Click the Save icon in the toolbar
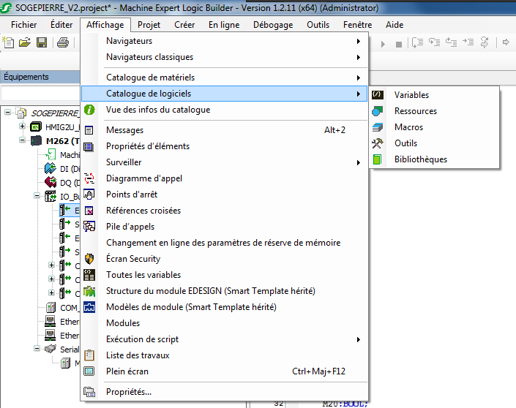The height and width of the screenshot is (408, 516). (x=42, y=43)
